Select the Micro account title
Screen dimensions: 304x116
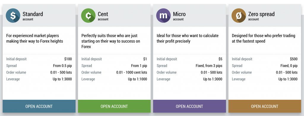pyautogui.click(x=179, y=14)
